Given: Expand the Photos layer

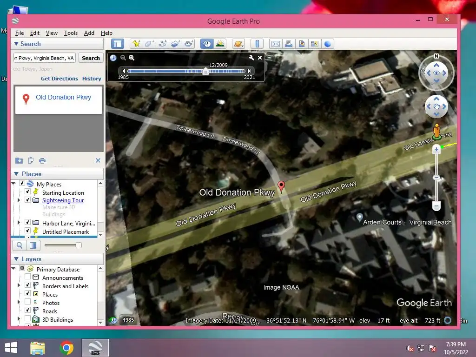Looking at the screenshot, I should tap(19, 302).
